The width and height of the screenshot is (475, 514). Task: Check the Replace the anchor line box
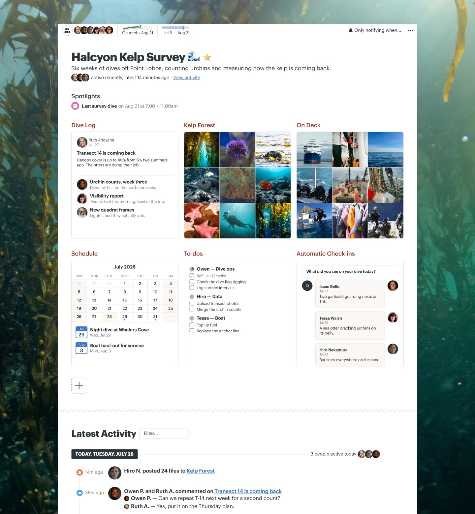pyautogui.click(x=192, y=331)
